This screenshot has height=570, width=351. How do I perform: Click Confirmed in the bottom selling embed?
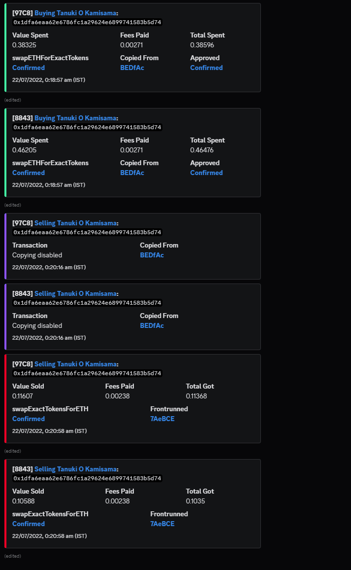pyautogui.click(x=28, y=524)
